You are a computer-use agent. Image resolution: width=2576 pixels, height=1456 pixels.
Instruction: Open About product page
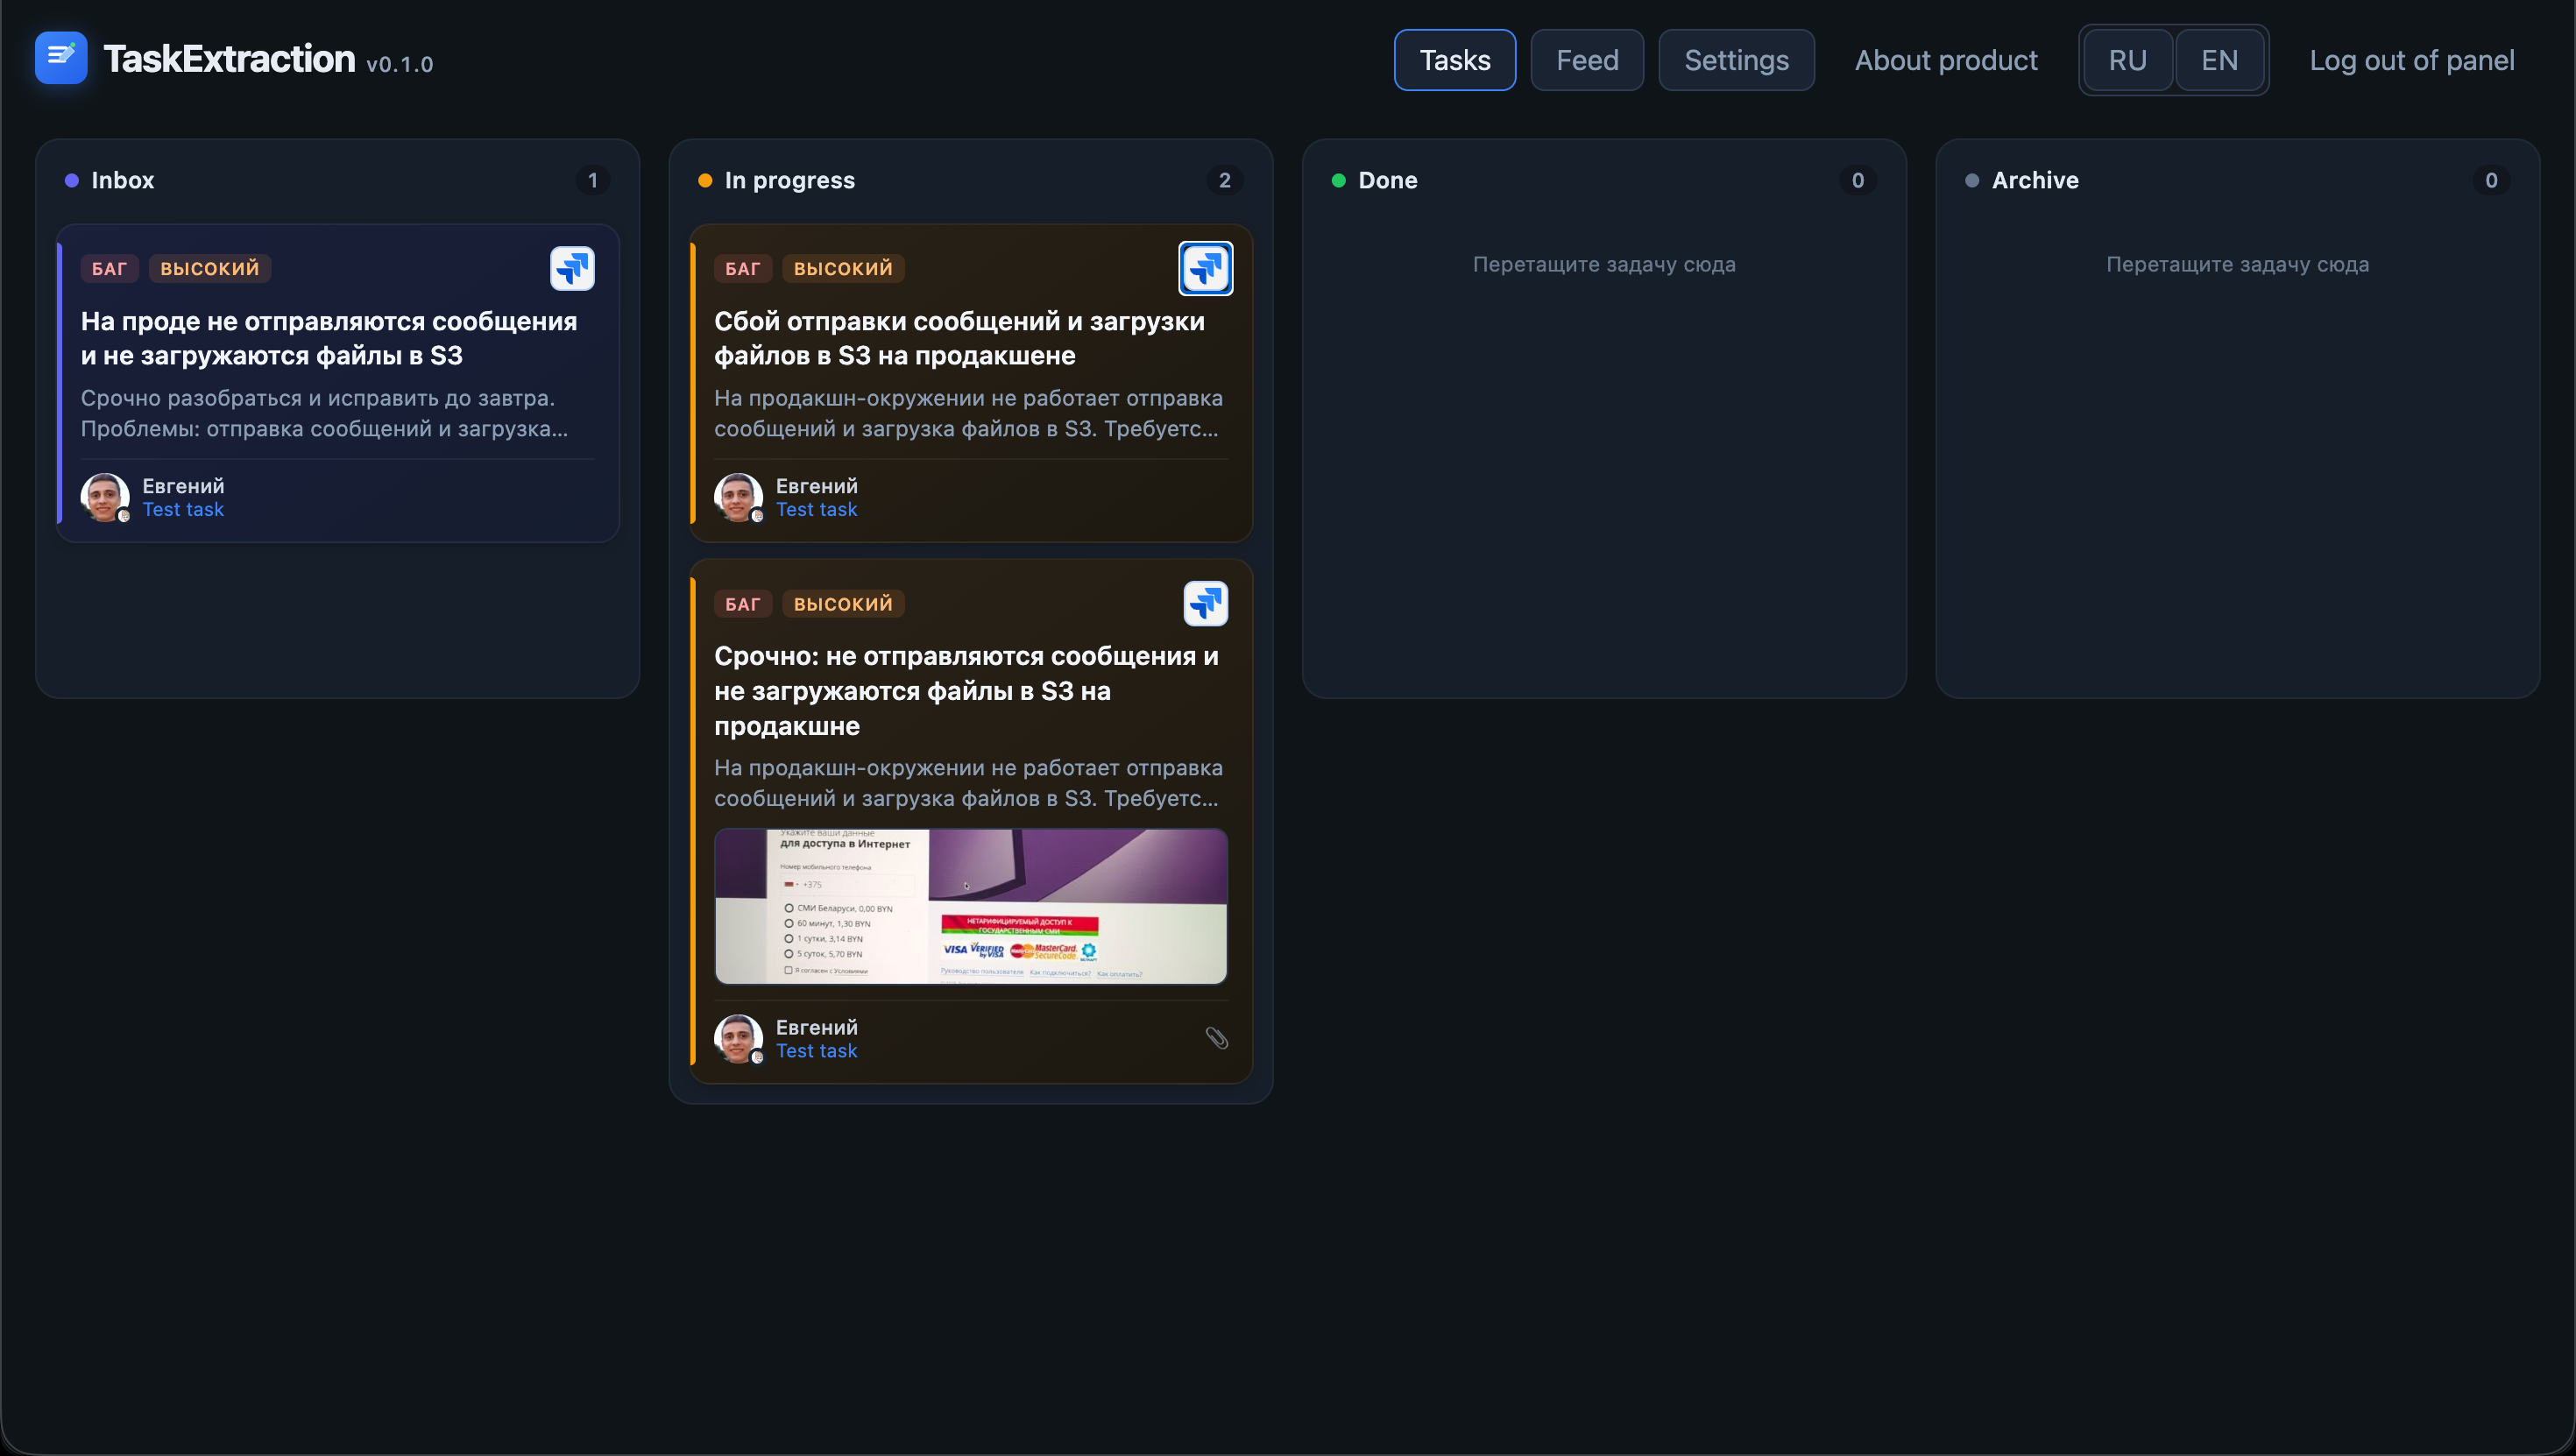[1945, 60]
